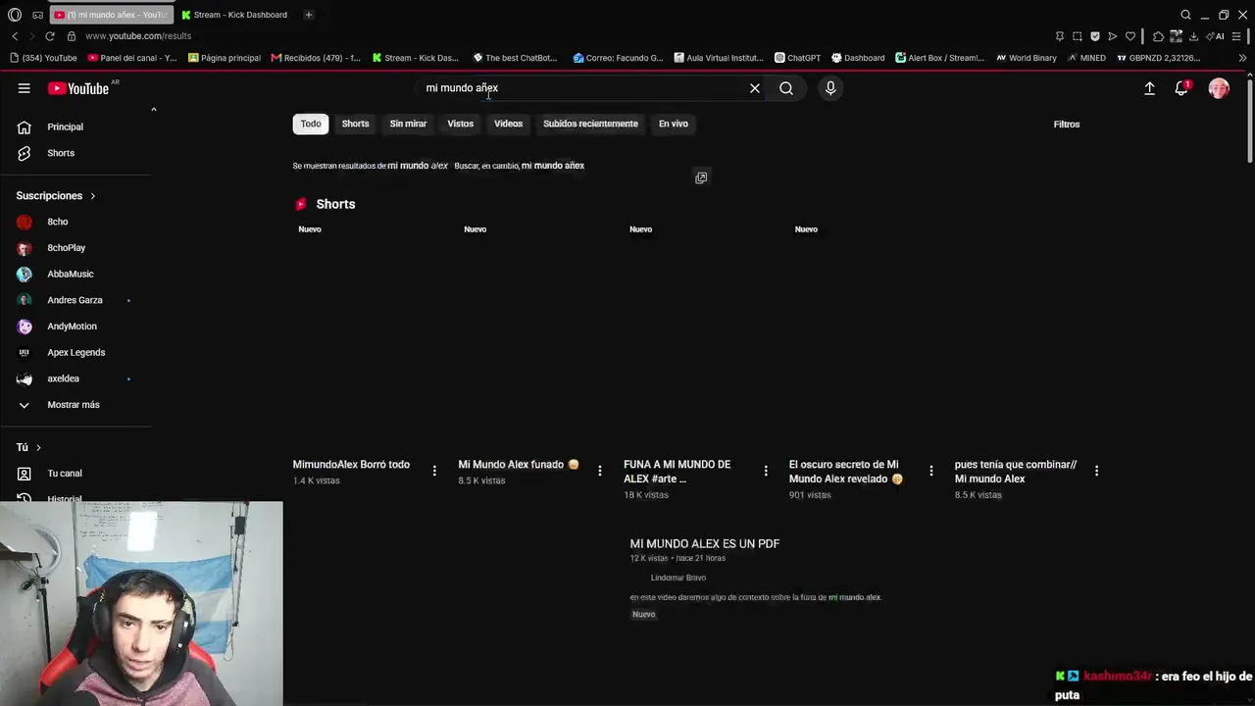The width and height of the screenshot is (1255, 706).
Task: Reload the page in the browser
Action: pyautogui.click(x=50, y=36)
